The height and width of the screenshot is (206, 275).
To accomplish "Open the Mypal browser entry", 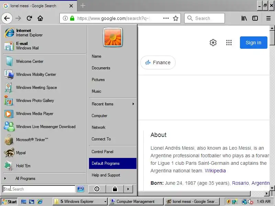I will (x=45, y=153).
